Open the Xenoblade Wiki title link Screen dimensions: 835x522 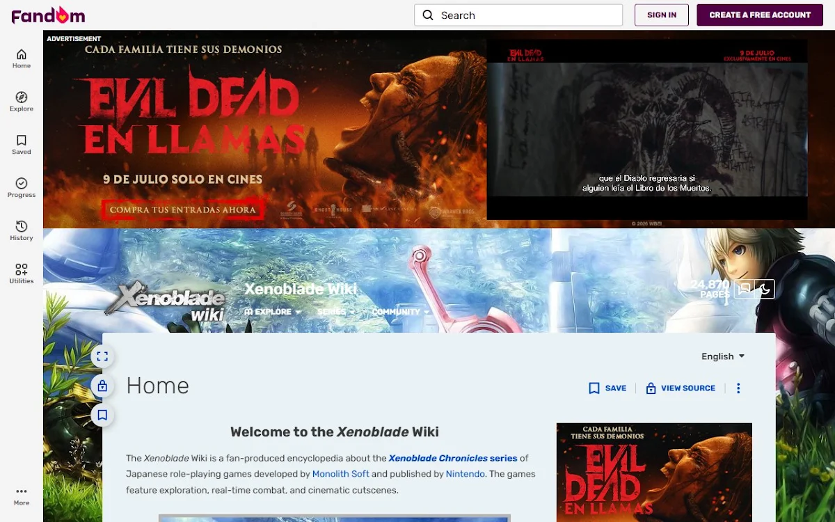tap(301, 290)
